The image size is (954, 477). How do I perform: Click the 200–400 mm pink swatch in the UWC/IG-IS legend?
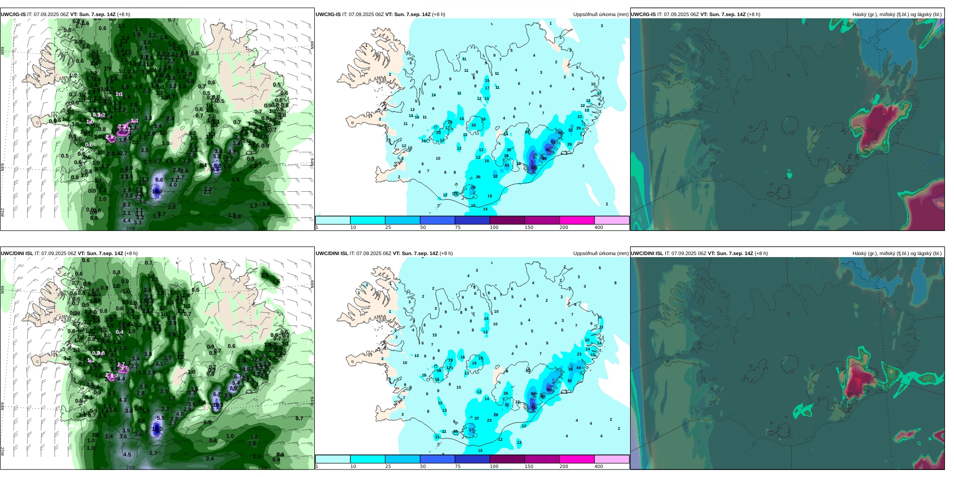click(x=577, y=220)
